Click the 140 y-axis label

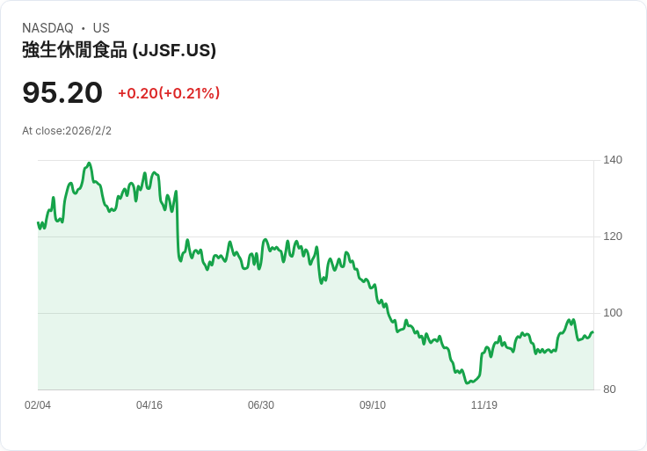click(x=613, y=160)
